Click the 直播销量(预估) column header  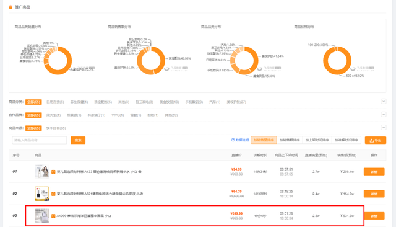tap(316, 155)
